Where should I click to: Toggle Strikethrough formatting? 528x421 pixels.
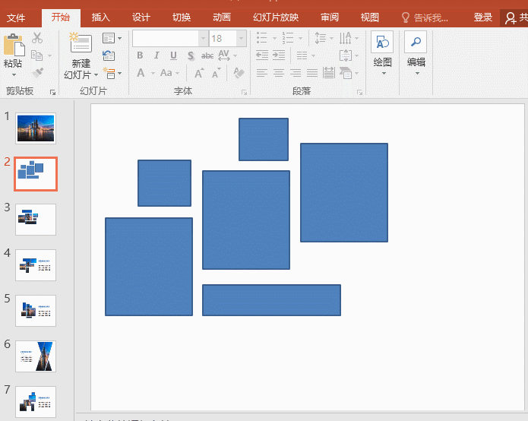click(x=207, y=55)
